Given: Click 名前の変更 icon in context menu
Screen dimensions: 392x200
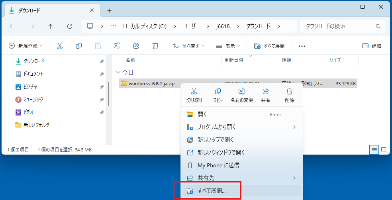Looking at the screenshot, I should tap(242, 91).
